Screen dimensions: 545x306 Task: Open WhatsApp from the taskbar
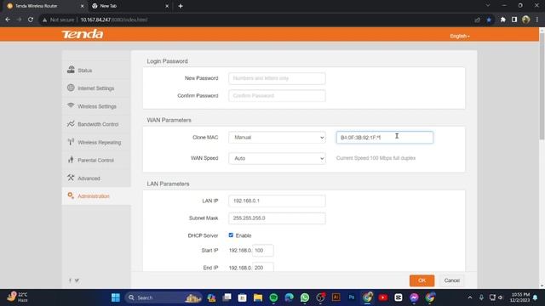(305, 297)
